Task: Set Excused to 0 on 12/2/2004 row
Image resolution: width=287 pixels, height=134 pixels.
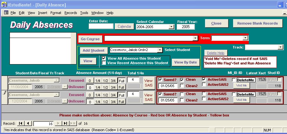Action: coord(90,95)
